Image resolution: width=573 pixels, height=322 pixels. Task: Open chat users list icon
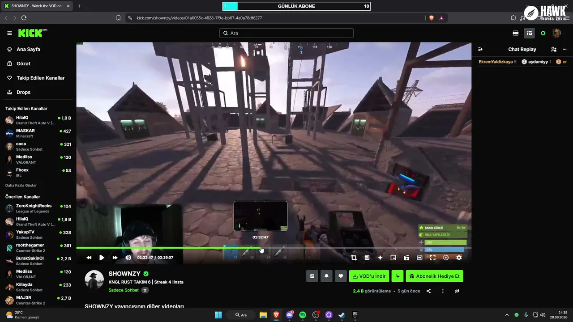coord(554,49)
